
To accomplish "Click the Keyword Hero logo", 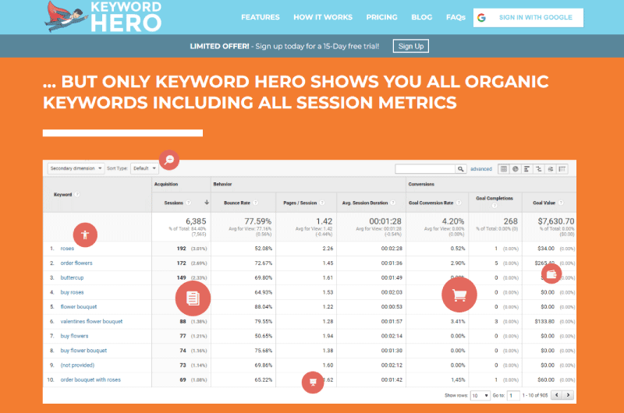I will point(103,16).
